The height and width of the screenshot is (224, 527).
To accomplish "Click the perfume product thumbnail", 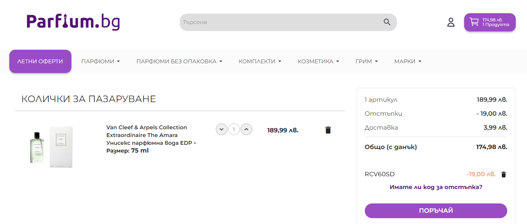I will (x=52, y=147).
